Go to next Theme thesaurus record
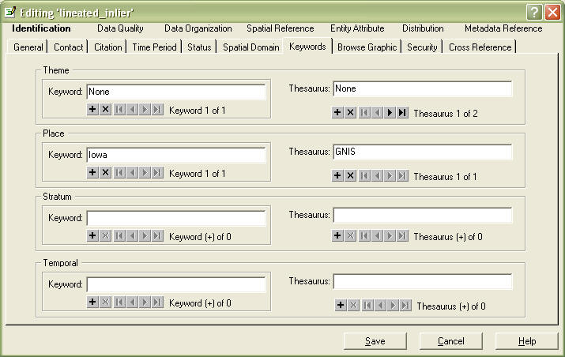Viewport: 565px width, 357px height. click(390, 113)
